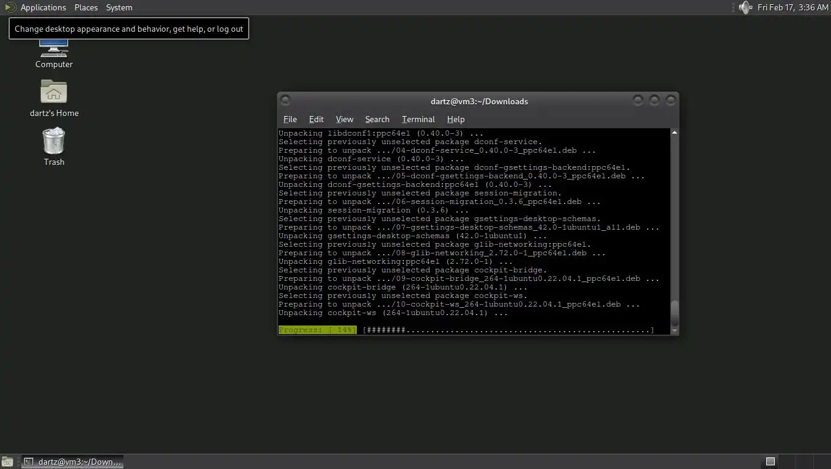The width and height of the screenshot is (831, 469).
Task: Click the hash progress bar in terminal
Action: [x=508, y=330]
